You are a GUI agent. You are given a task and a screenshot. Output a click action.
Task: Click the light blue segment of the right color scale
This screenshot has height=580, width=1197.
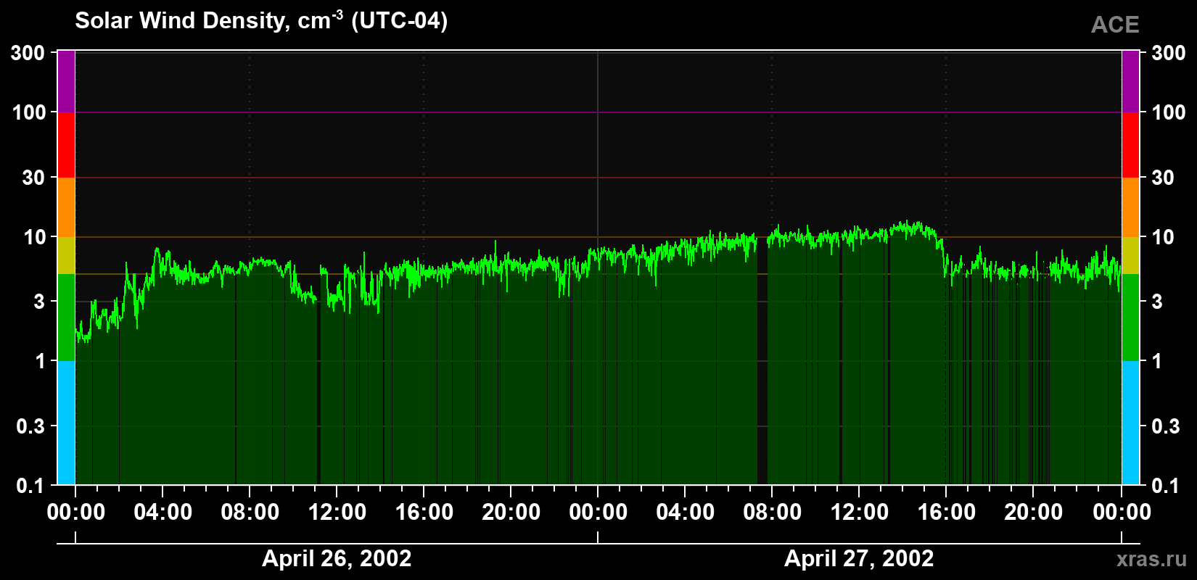(1130, 423)
